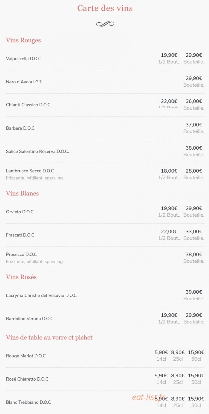Click the Nero d'Avola I.G.T bottle price
The width and height of the screenshot is (209, 414).
(194, 78)
